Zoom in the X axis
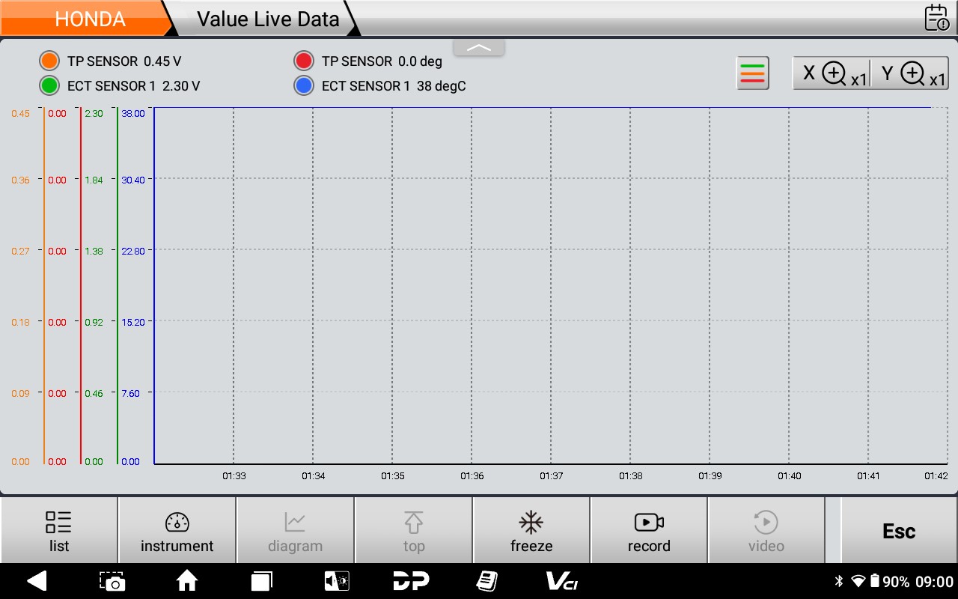The height and width of the screenshot is (599, 958). (832, 73)
